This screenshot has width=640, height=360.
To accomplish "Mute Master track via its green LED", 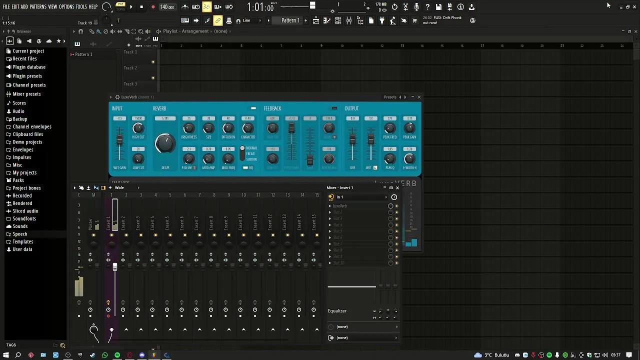I will pos(93,235).
